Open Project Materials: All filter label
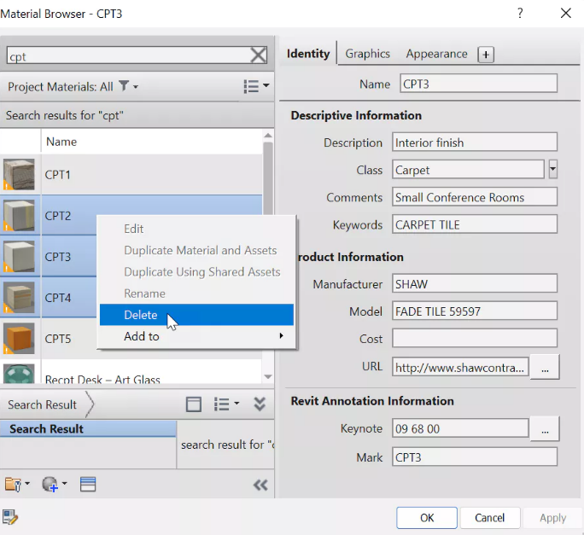This screenshot has width=584, height=535. [61, 87]
